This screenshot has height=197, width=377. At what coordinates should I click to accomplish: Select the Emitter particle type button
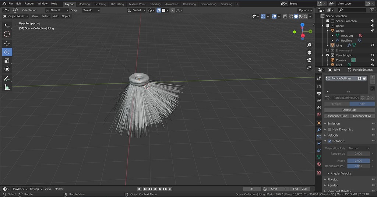(337, 104)
